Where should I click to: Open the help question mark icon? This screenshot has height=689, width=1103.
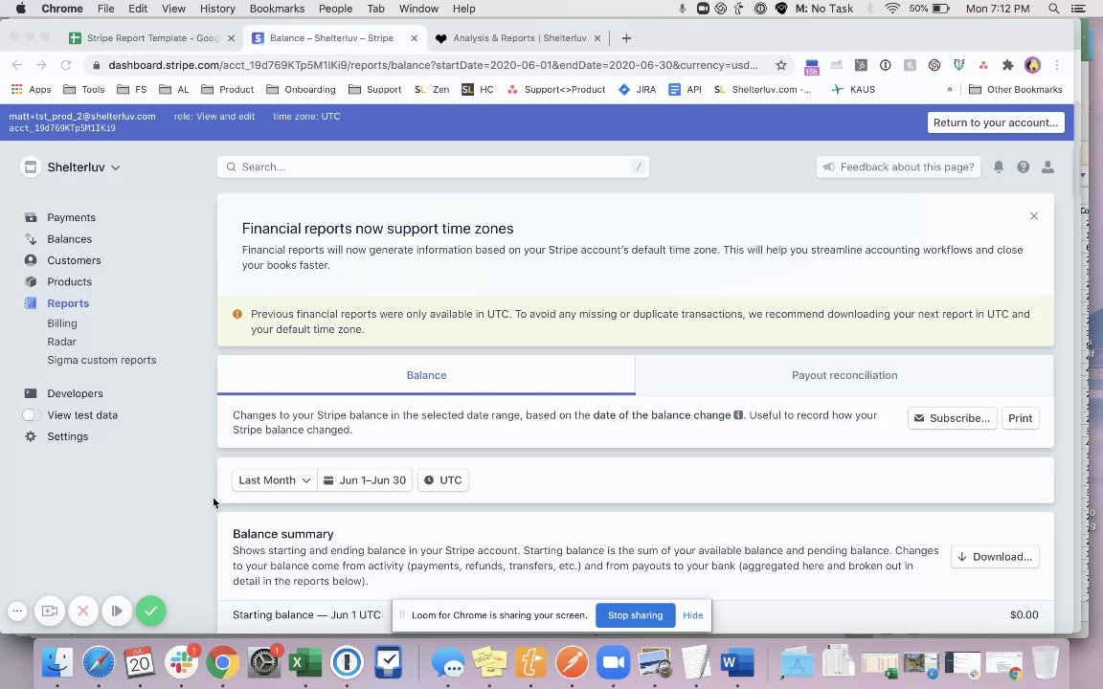[1023, 167]
